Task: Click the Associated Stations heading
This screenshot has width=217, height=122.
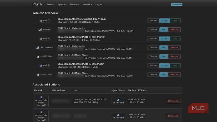Action: pos(46,84)
